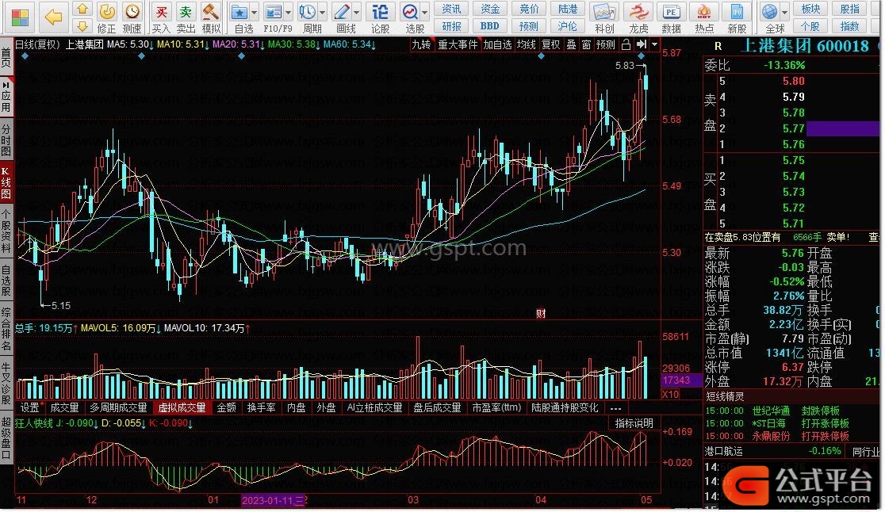Open the F10/F9 company info icon
The width and height of the screenshot is (885, 512).
pyautogui.click(x=273, y=17)
